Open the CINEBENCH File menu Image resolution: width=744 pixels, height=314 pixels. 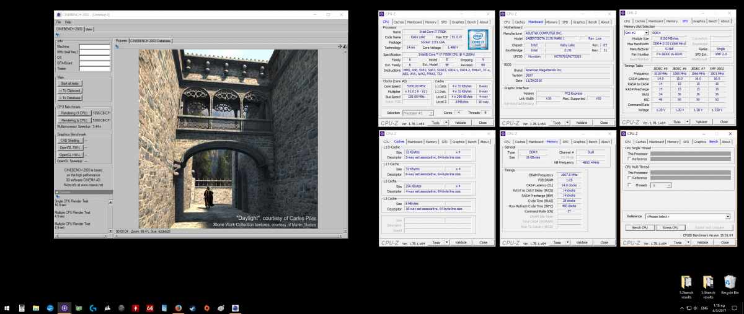pos(59,22)
